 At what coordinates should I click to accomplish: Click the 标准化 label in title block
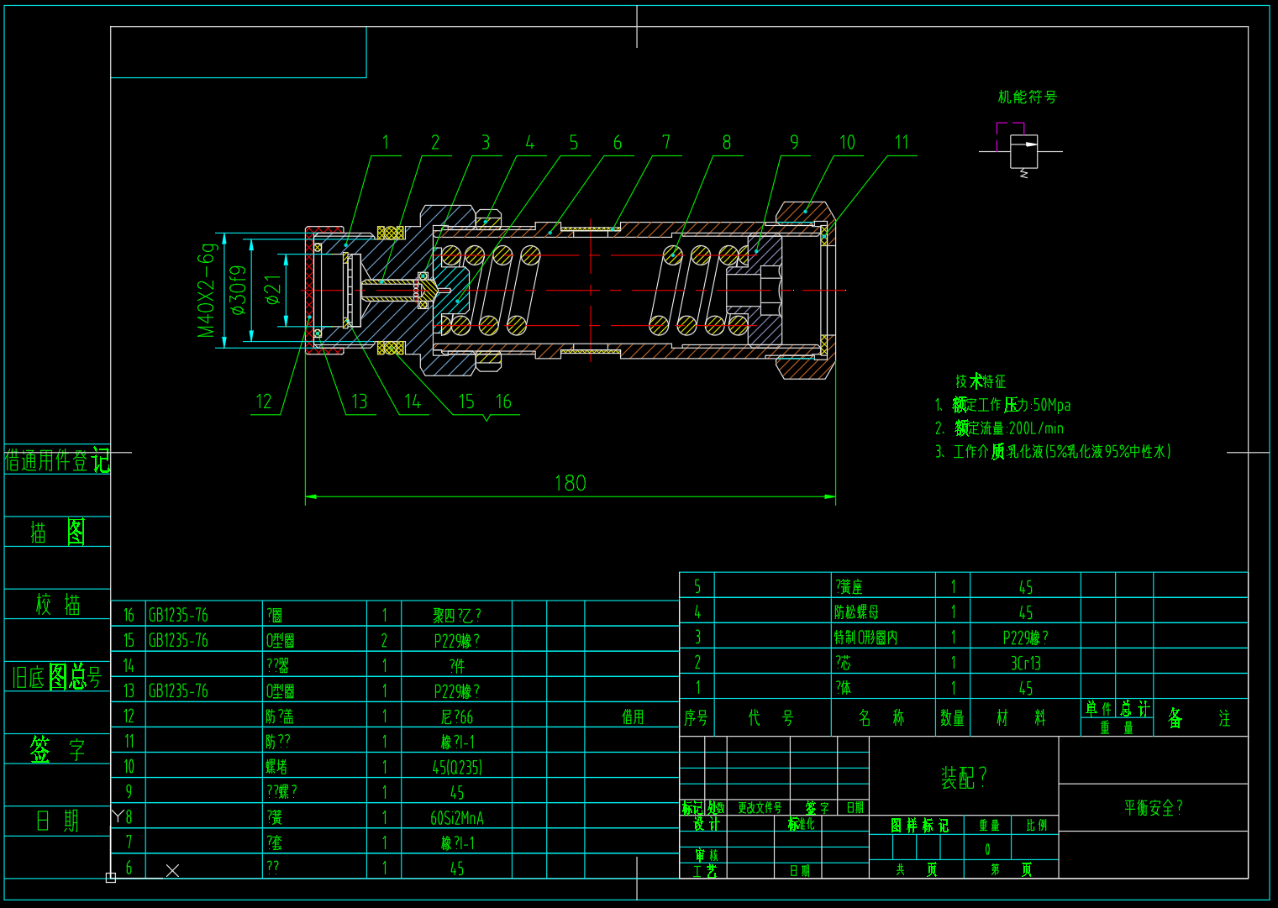[x=801, y=824]
